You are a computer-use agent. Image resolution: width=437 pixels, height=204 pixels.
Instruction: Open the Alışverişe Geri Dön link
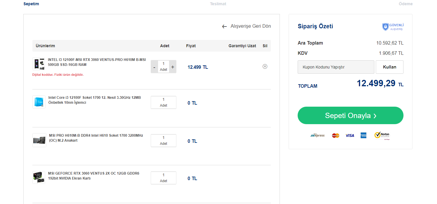click(251, 26)
